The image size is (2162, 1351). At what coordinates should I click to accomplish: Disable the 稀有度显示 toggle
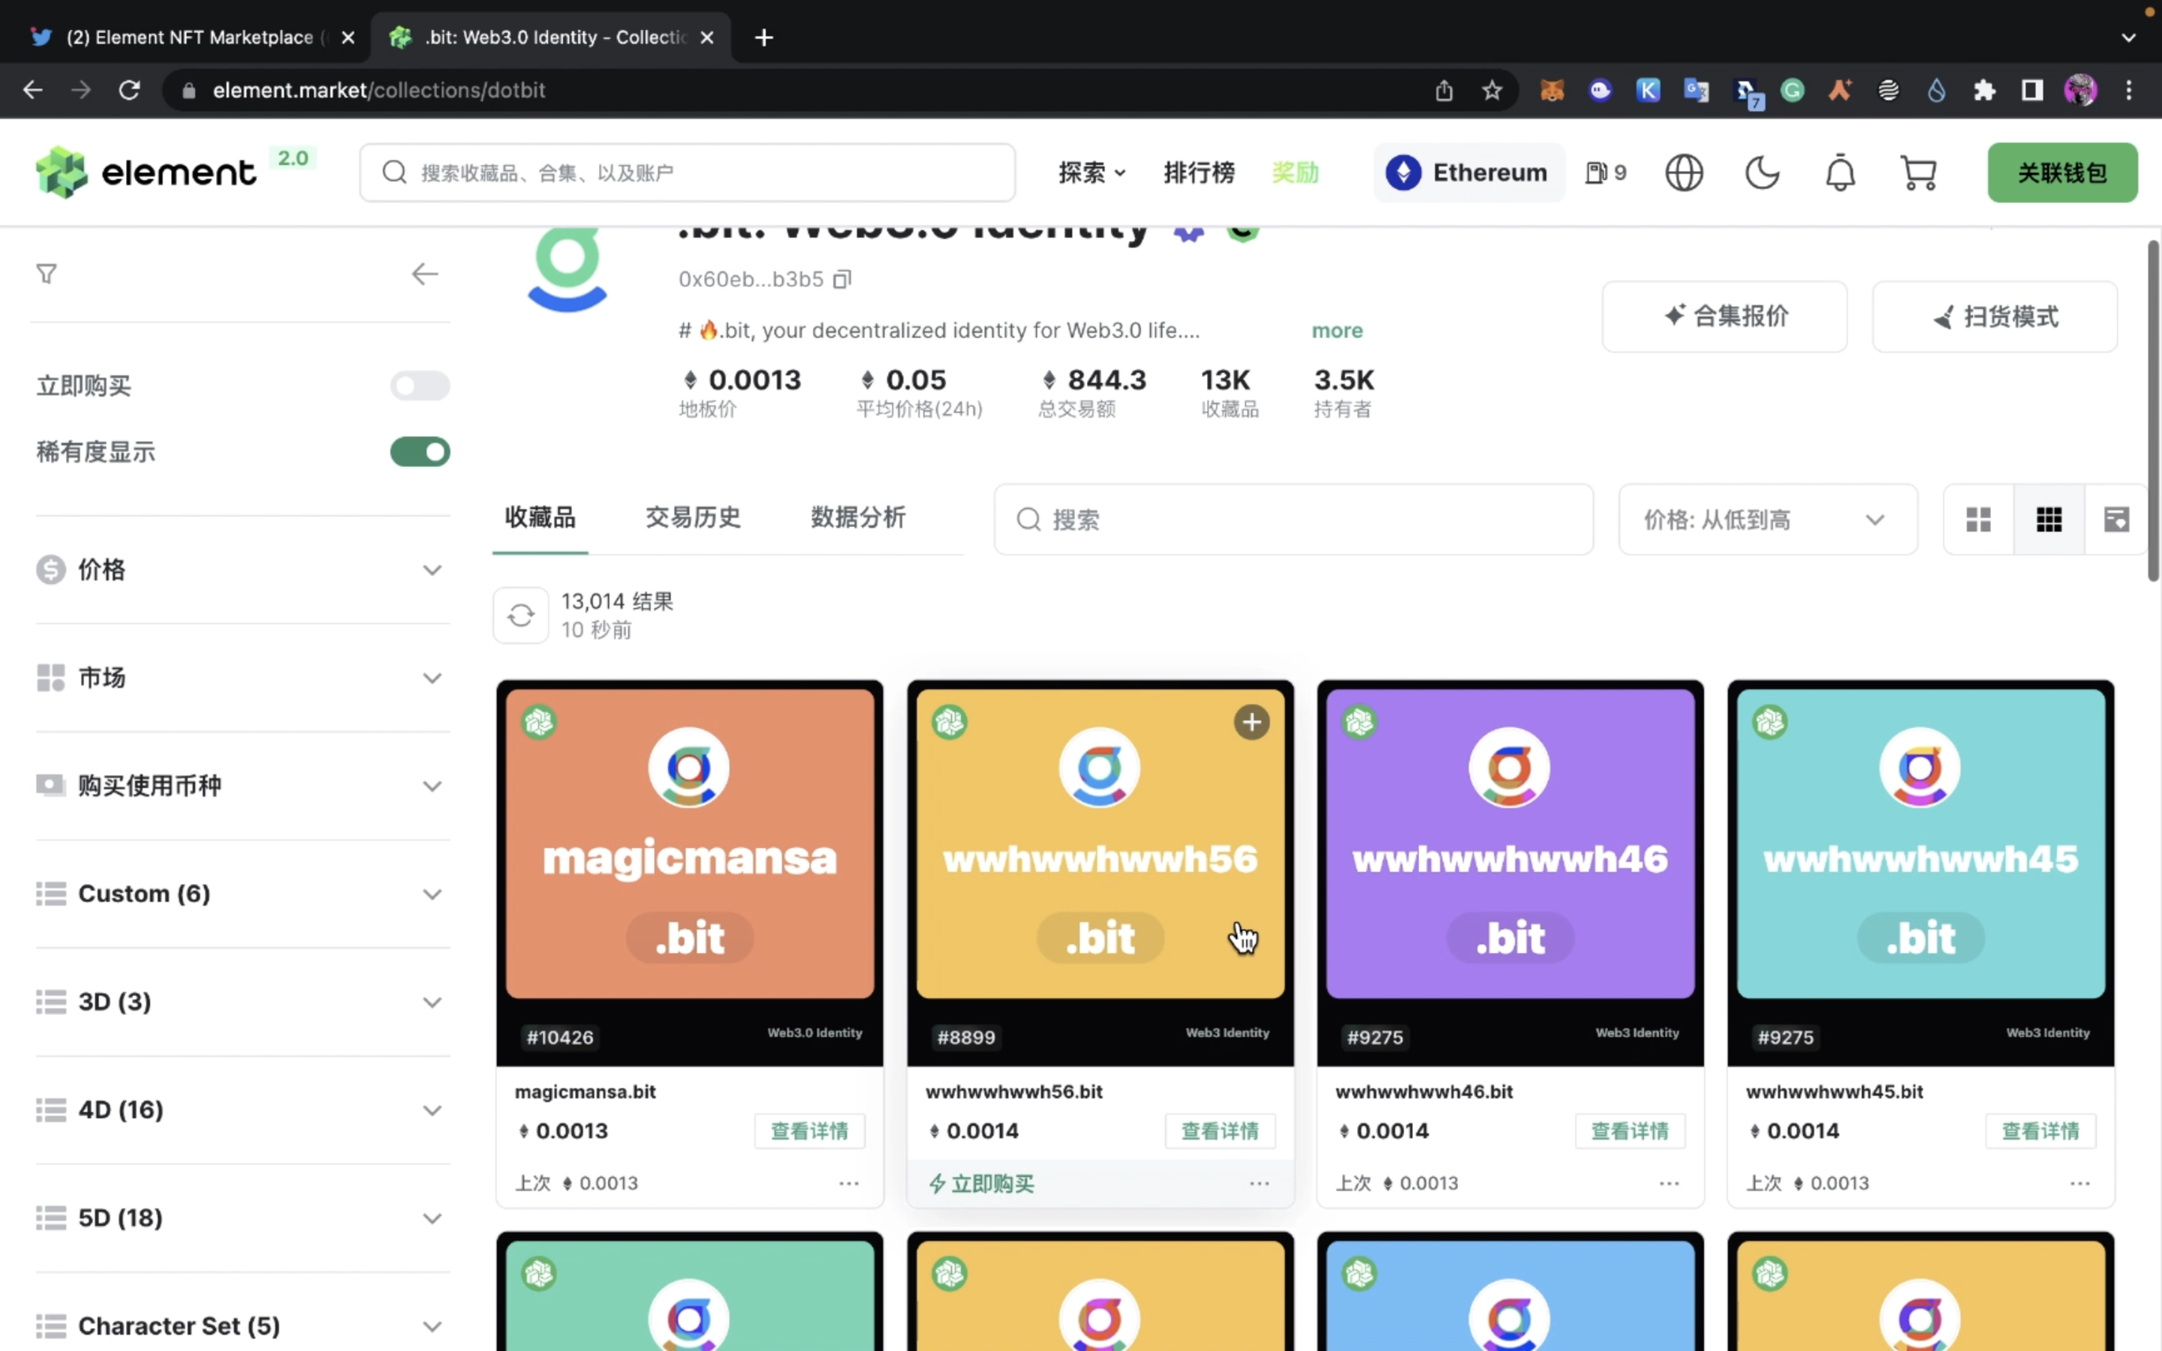coord(420,452)
